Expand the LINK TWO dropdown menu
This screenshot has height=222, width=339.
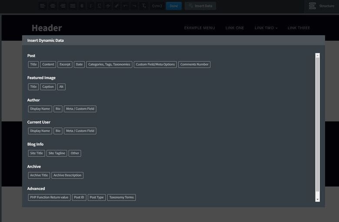tap(266, 28)
